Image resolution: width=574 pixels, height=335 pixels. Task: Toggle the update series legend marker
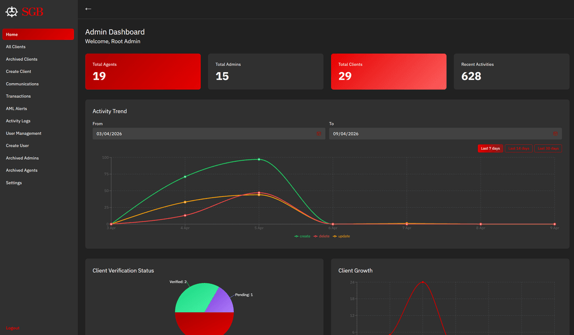pos(335,236)
